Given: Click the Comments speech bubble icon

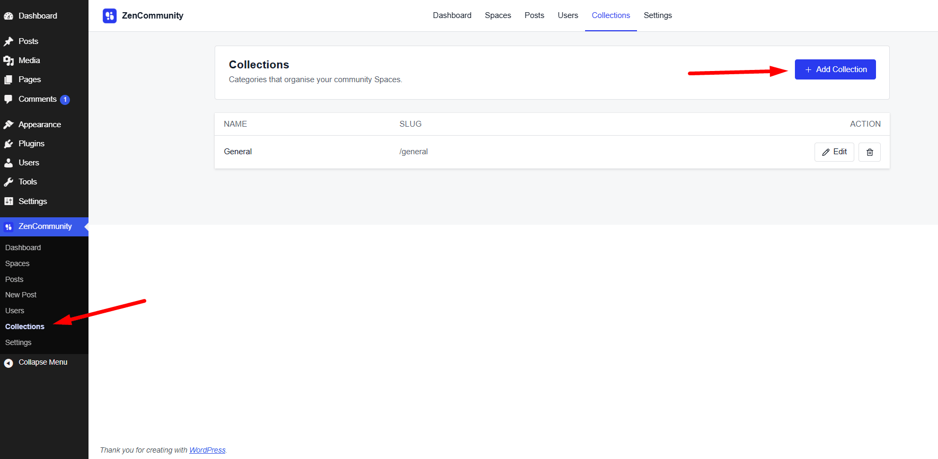Looking at the screenshot, I should pos(8,99).
